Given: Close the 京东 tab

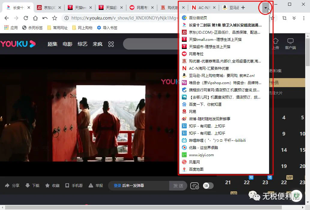Looking at the screenshot, I should pos(60,8).
